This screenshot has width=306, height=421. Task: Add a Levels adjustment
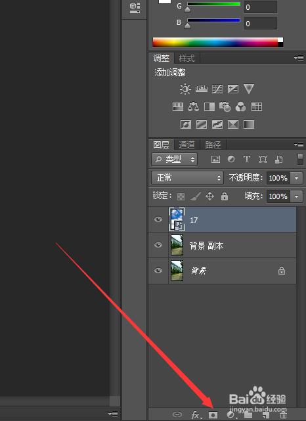202,89
